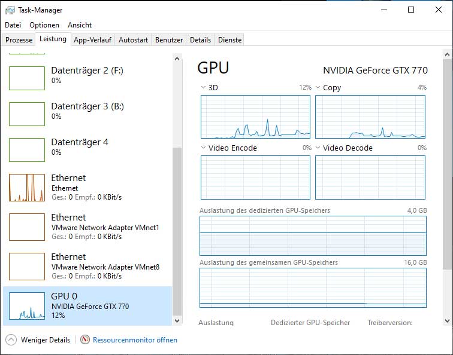The width and height of the screenshot is (453, 355).
Task: Click the Task-Manager title bar icon
Action: [x=10, y=10]
